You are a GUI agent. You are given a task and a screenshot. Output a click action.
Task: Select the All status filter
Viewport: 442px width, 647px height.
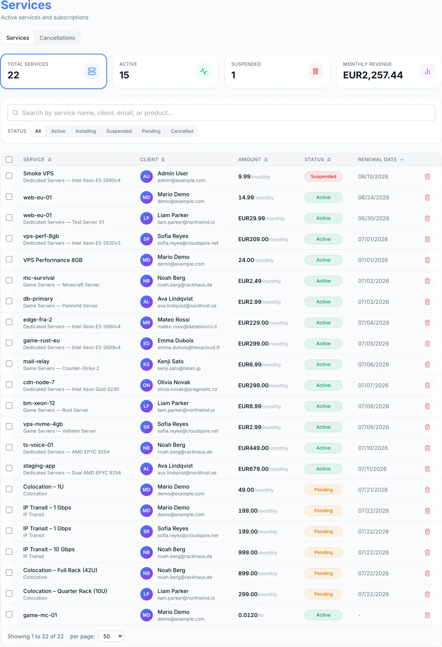click(x=38, y=131)
